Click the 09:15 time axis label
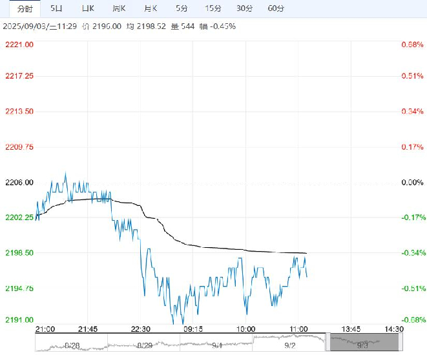This screenshot has width=427, height=355. (193, 329)
